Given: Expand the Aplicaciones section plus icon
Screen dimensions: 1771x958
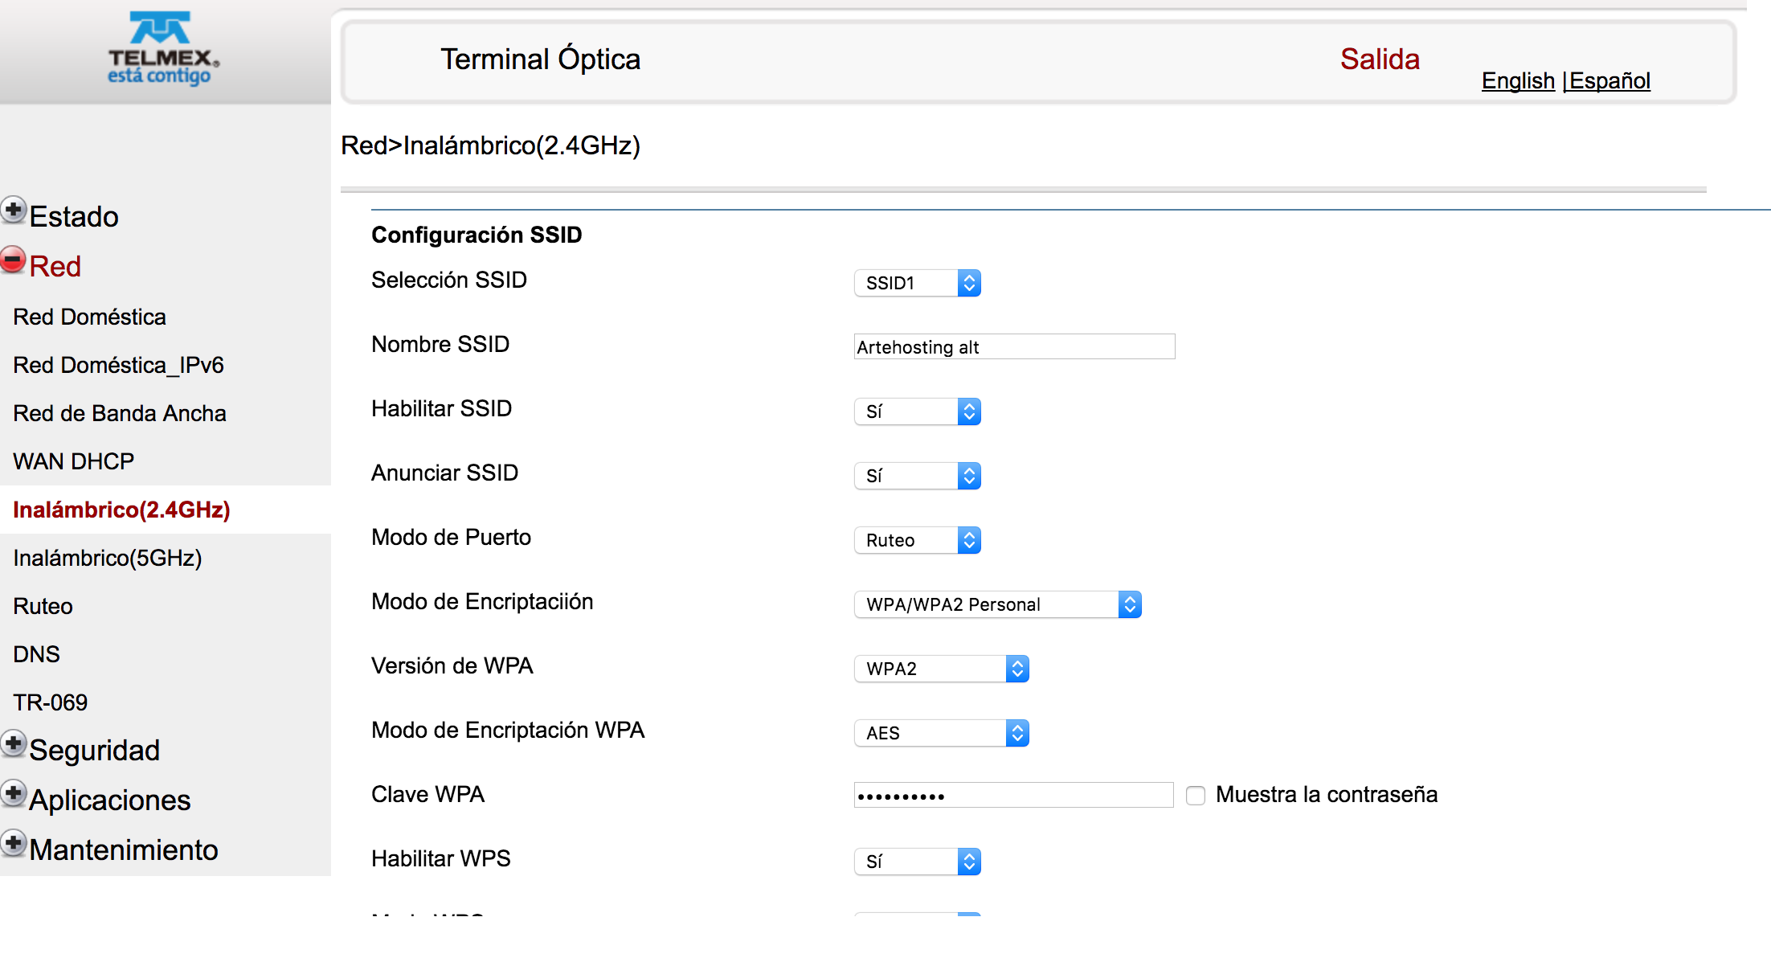Looking at the screenshot, I should [x=14, y=794].
